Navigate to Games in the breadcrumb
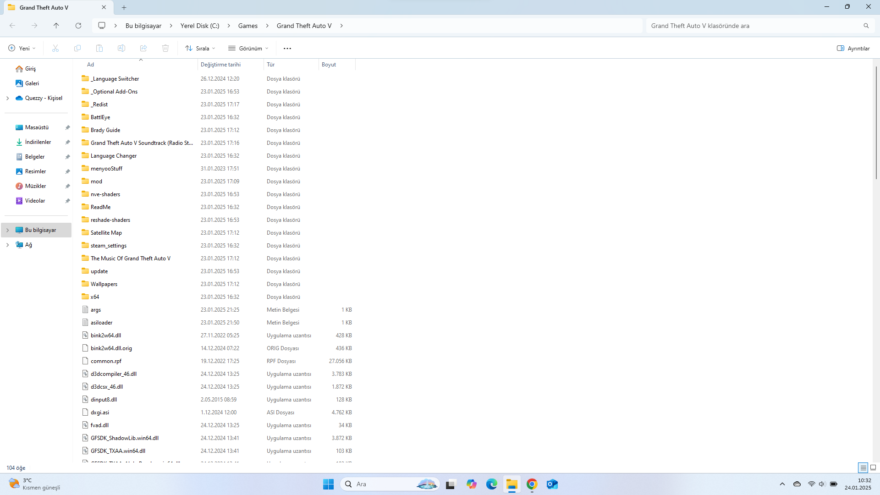The width and height of the screenshot is (880, 495). click(247, 26)
